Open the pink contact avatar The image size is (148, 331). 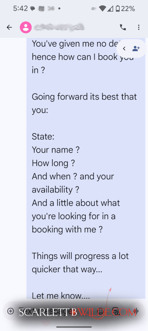26,28
